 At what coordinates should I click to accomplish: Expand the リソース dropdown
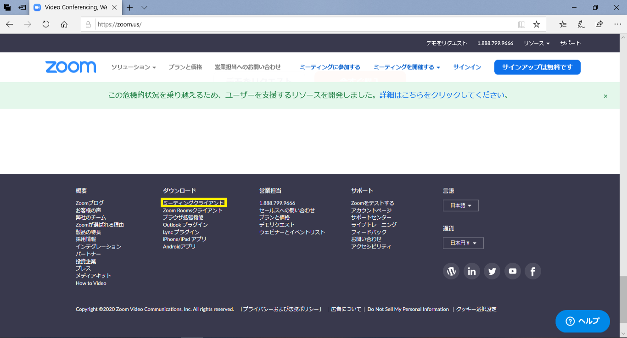point(537,43)
